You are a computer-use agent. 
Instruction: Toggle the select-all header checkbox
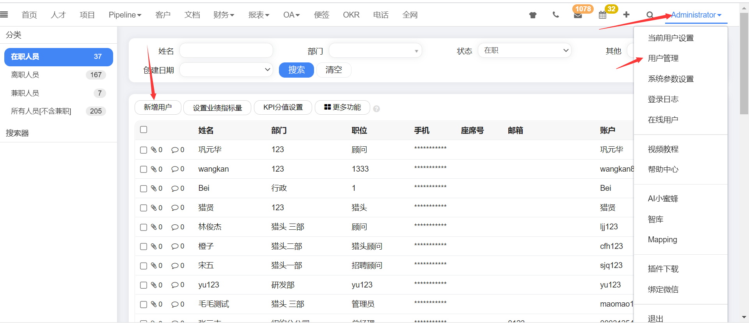(144, 130)
